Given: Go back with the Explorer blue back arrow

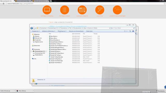Looking at the screenshot, I should pyautogui.click(x=32, y=28).
